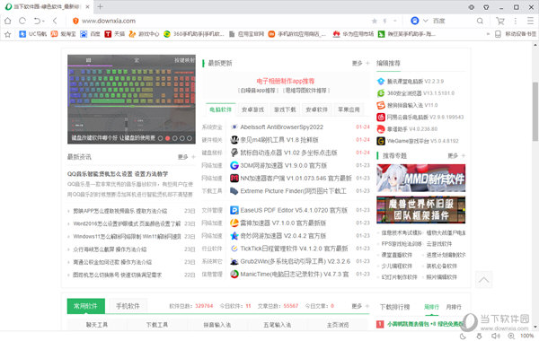The width and height of the screenshot is (539, 341).
Task: Switch to the 常用软件 tab
Action: (x=85, y=306)
